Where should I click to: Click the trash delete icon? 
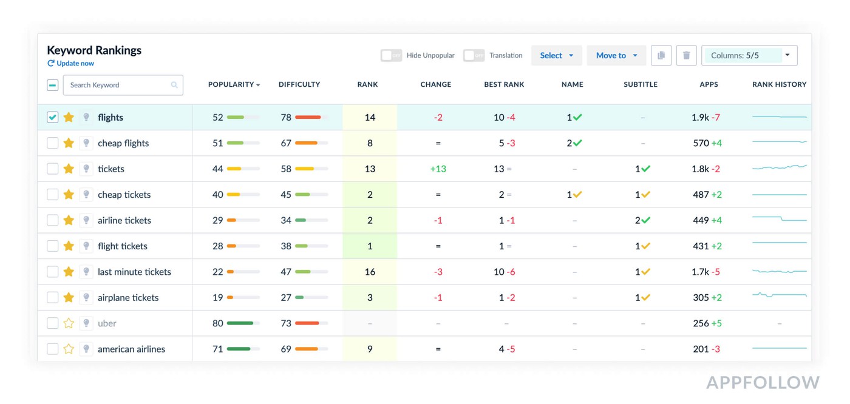(686, 55)
